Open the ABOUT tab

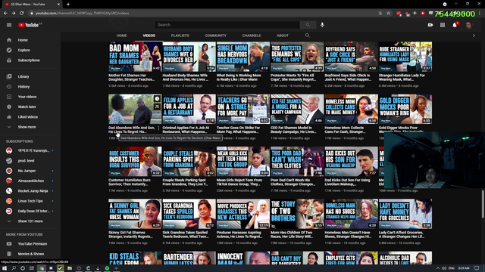pyautogui.click(x=283, y=36)
